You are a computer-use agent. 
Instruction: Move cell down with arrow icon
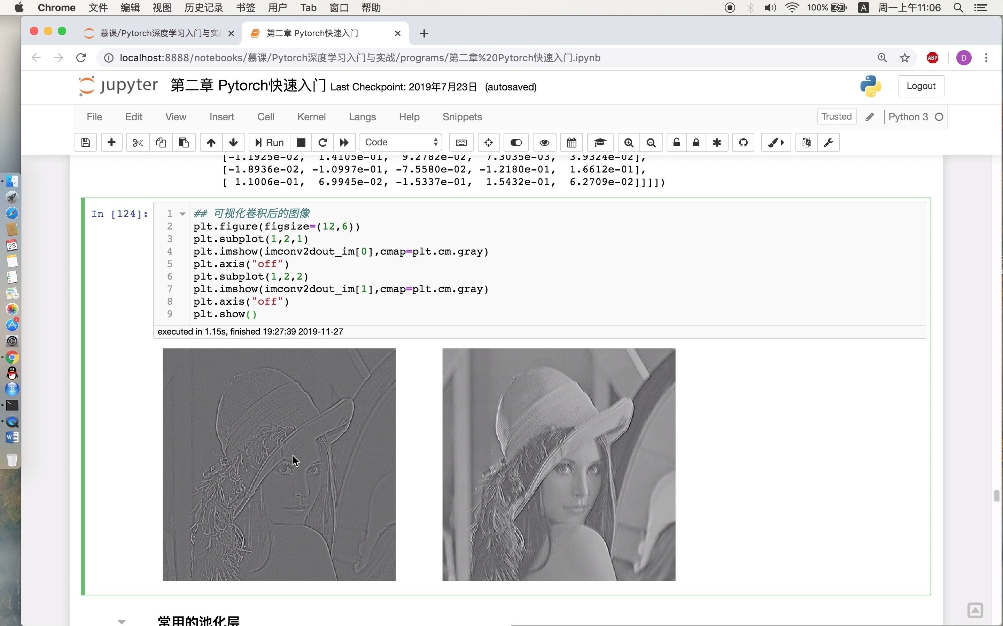click(233, 143)
